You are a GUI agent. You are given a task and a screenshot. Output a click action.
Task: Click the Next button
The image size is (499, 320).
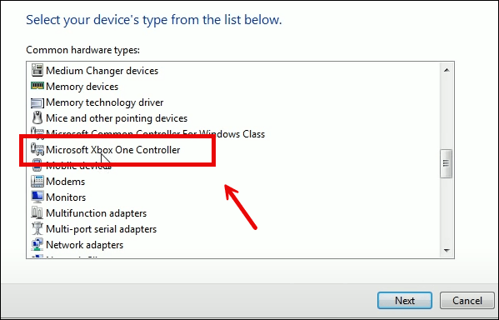pos(405,300)
